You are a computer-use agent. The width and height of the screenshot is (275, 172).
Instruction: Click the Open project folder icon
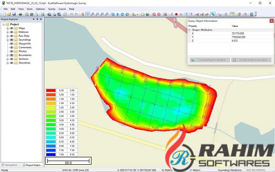coord(9,14)
